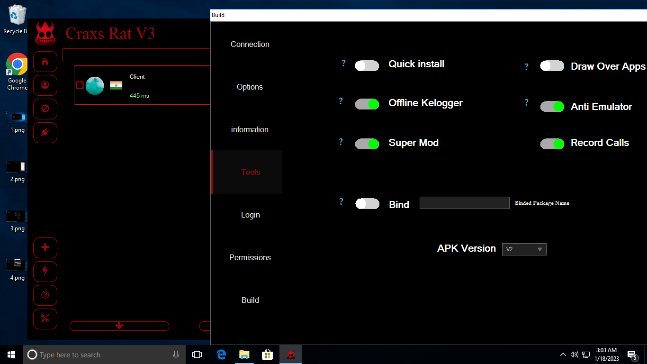647x364 pixels.
Task: Open Microsoft Edge from the taskbar
Action: pyautogui.click(x=221, y=355)
